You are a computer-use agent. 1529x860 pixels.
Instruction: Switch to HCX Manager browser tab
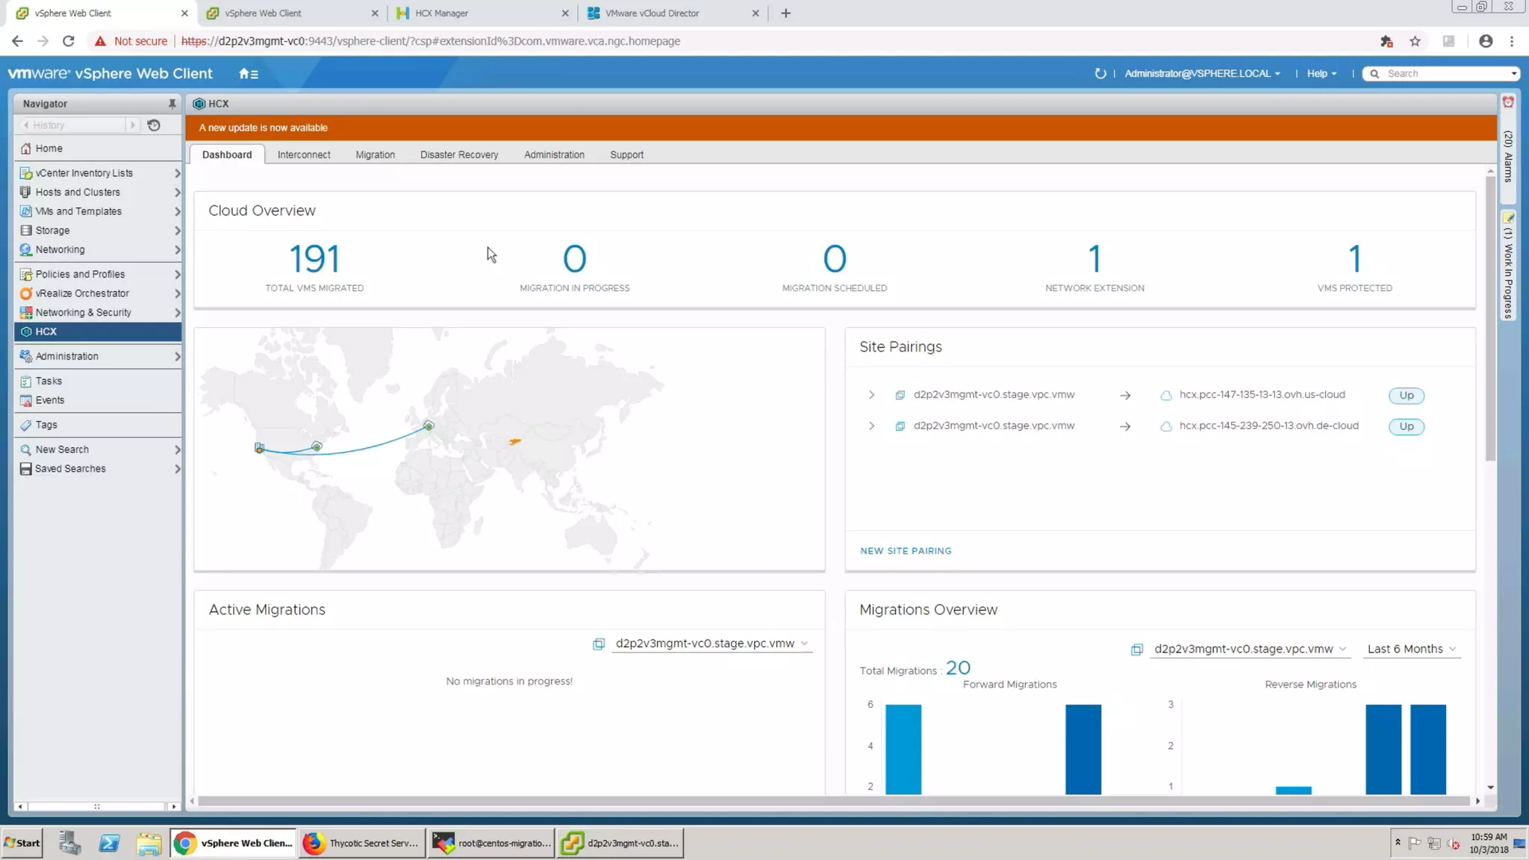[x=482, y=13]
